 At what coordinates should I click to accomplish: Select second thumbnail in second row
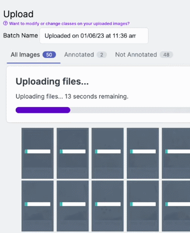coord(73,206)
